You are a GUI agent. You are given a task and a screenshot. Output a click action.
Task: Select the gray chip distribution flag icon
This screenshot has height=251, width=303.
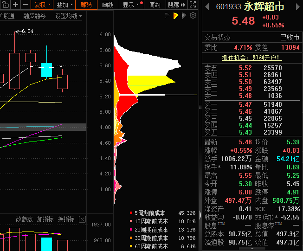[x=184, y=16]
